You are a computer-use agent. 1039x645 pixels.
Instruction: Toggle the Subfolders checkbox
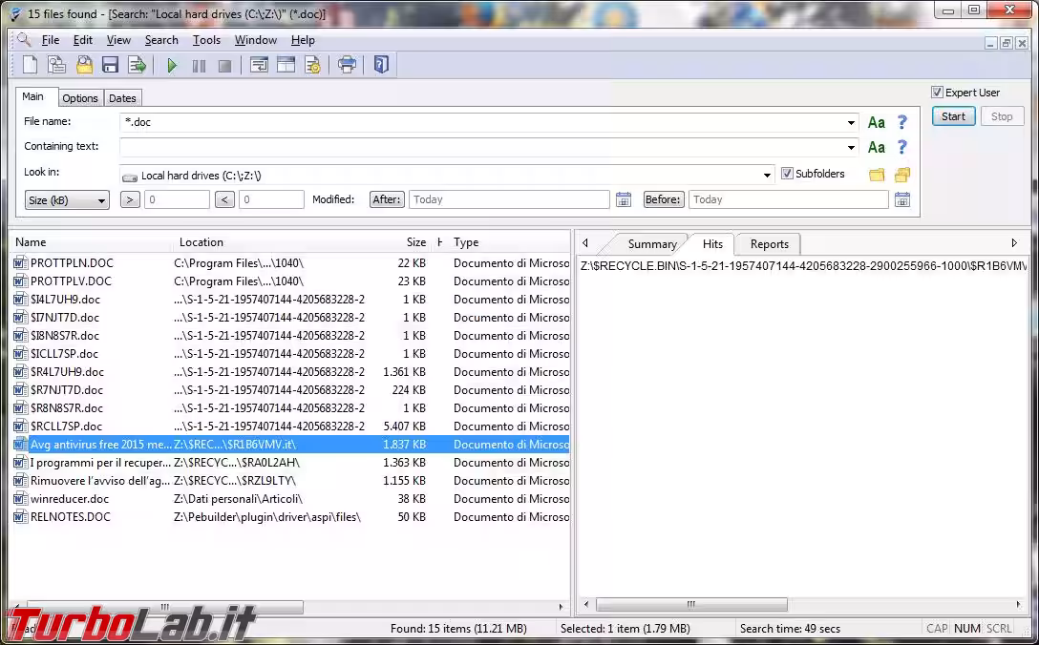point(787,174)
